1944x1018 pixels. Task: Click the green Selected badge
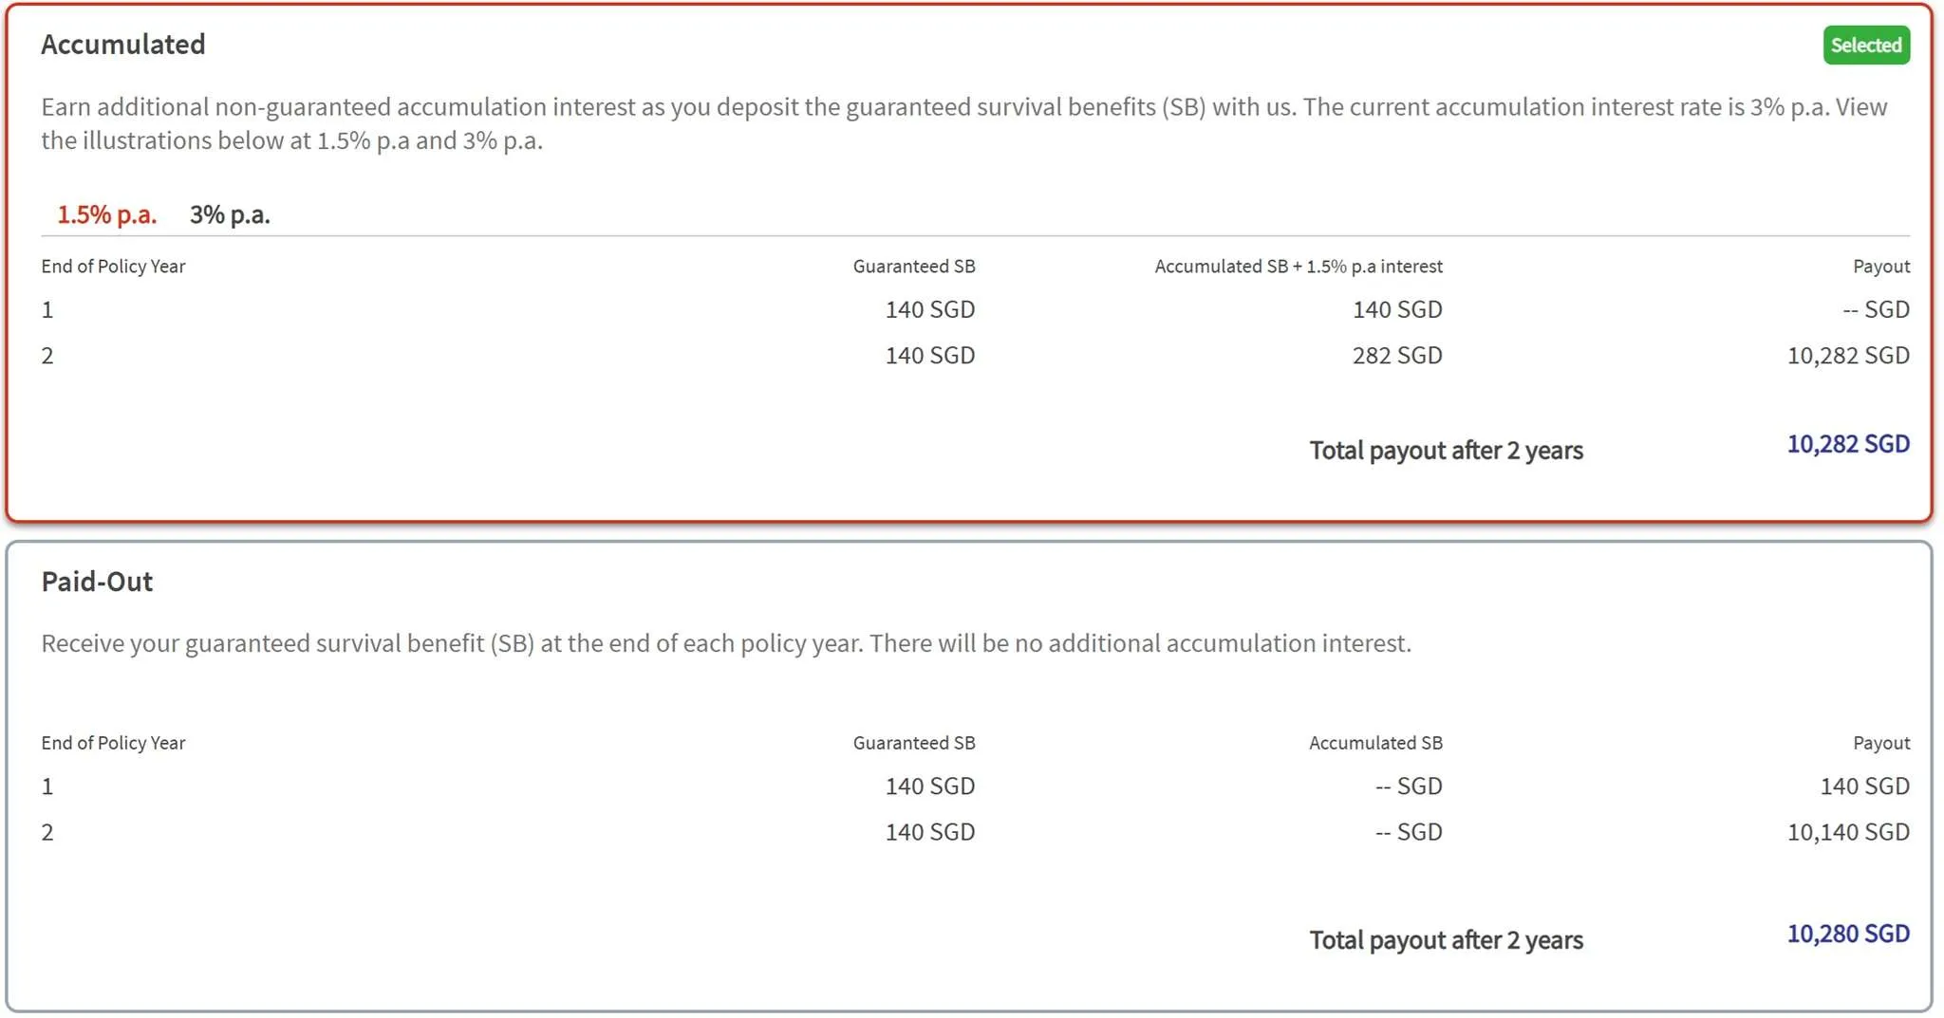click(x=1866, y=45)
